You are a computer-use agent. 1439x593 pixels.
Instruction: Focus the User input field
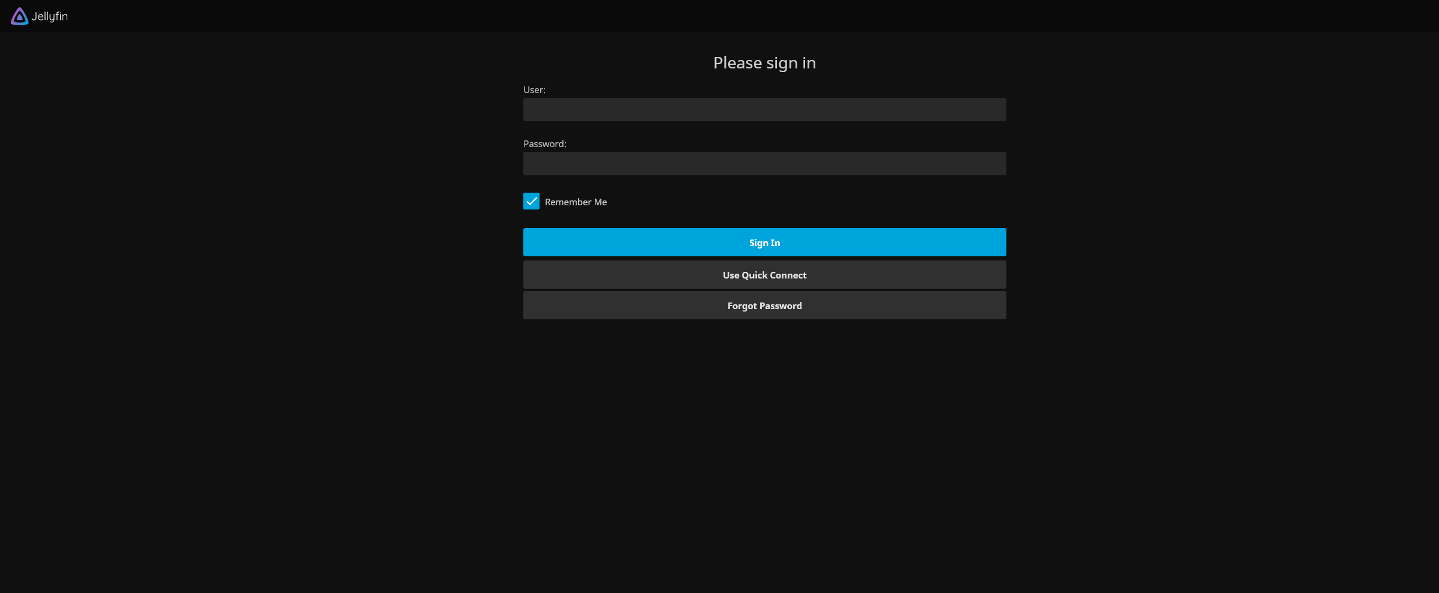click(x=764, y=110)
